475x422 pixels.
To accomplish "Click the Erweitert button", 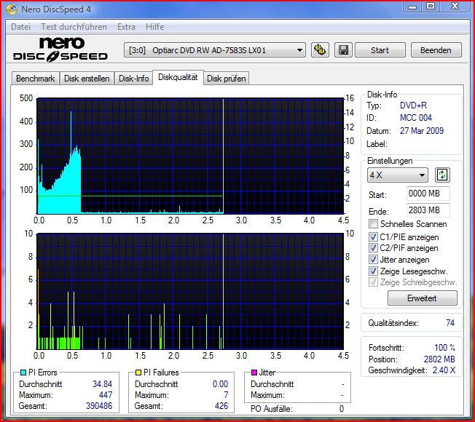I will [x=422, y=298].
